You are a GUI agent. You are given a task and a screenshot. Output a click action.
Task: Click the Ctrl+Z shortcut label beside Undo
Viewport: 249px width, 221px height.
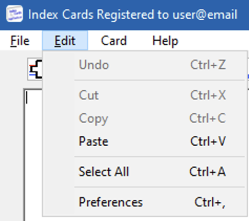(208, 65)
